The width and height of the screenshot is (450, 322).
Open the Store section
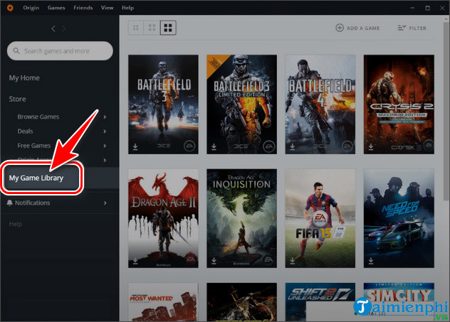click(17, 99)
